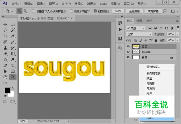The width and height of the screenshot is (181, 124).
Task: Open Layers panel options menu
Action: coord(177,21)
